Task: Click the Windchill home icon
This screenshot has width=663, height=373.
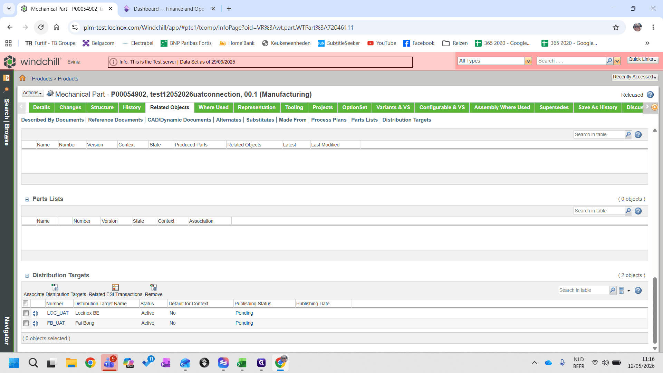Action: (22, 78)
